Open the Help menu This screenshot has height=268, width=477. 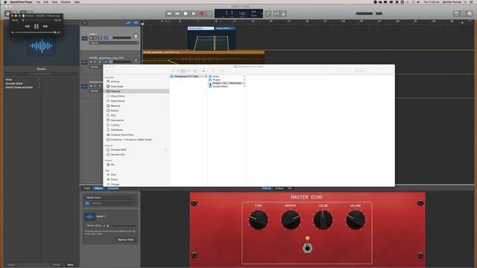click(77, 1)
